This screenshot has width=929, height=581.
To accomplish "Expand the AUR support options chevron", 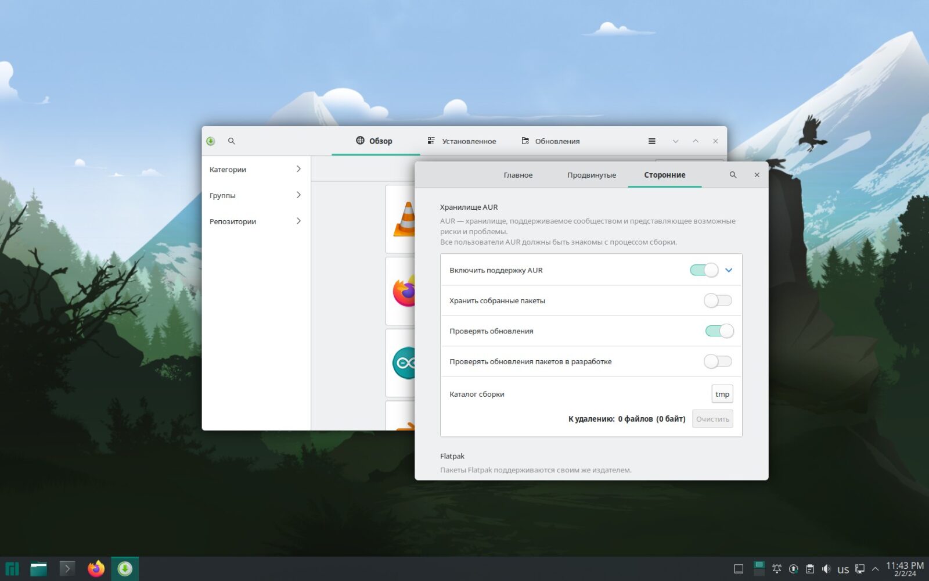I will click(729, 270).
